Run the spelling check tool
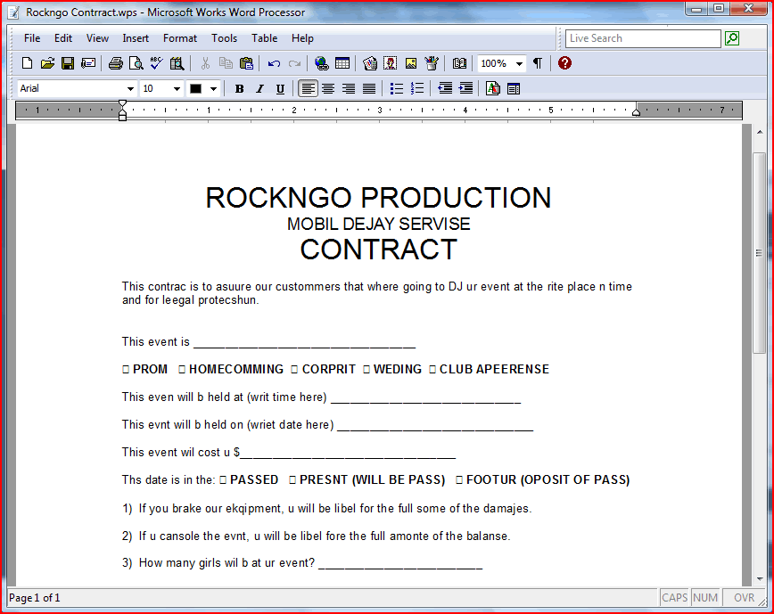Image resolution: width=774 pixels, height=614 pixels. click(x=156, y=63)
